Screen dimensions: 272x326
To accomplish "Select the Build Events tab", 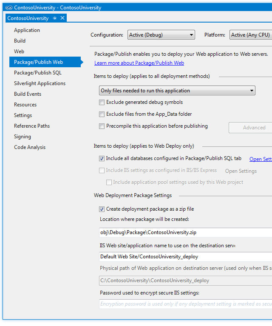I will 28,94.
